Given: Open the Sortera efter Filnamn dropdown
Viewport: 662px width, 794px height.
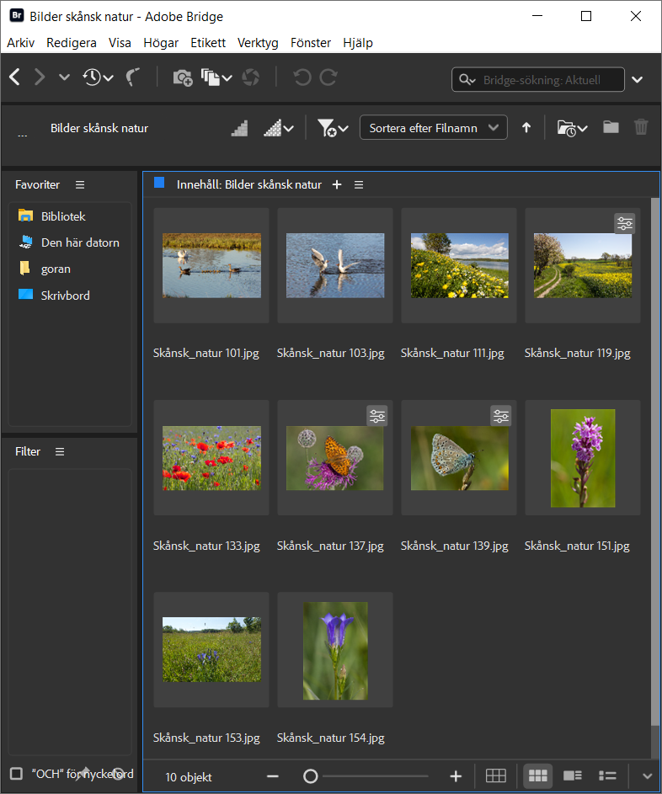Looking at the screenshot, I should point(434,128).
